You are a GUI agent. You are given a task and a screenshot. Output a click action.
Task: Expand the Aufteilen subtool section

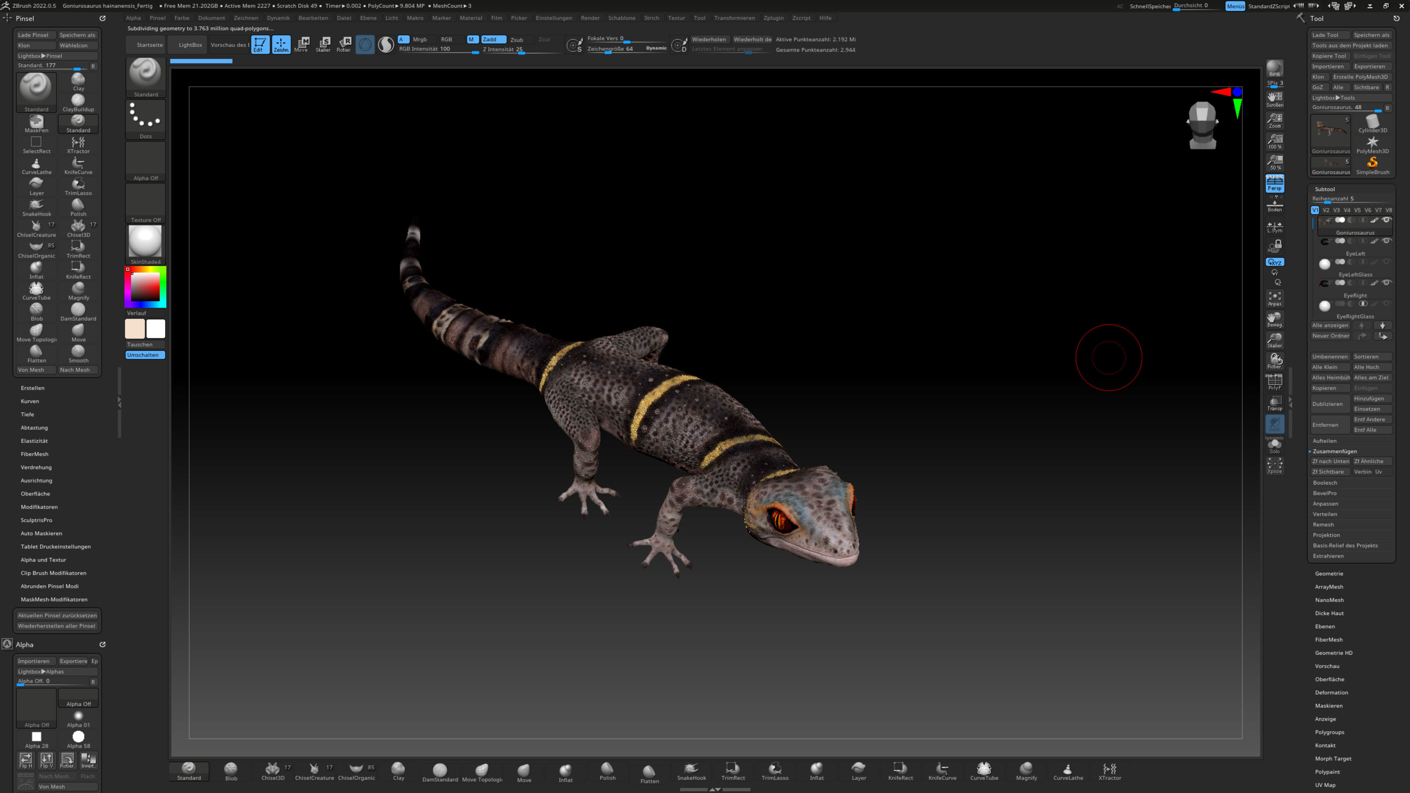pos(1324,441)
